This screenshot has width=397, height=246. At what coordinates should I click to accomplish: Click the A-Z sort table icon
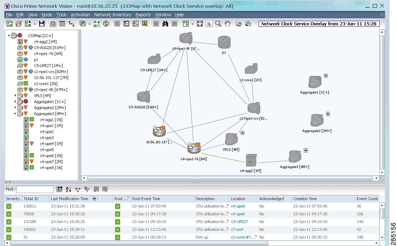[x=69, y=189]
